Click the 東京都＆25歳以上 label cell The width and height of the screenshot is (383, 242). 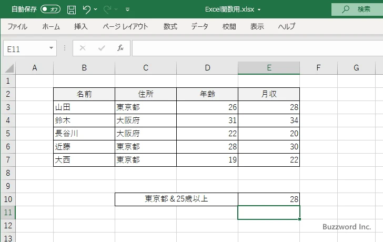(176, 199)
